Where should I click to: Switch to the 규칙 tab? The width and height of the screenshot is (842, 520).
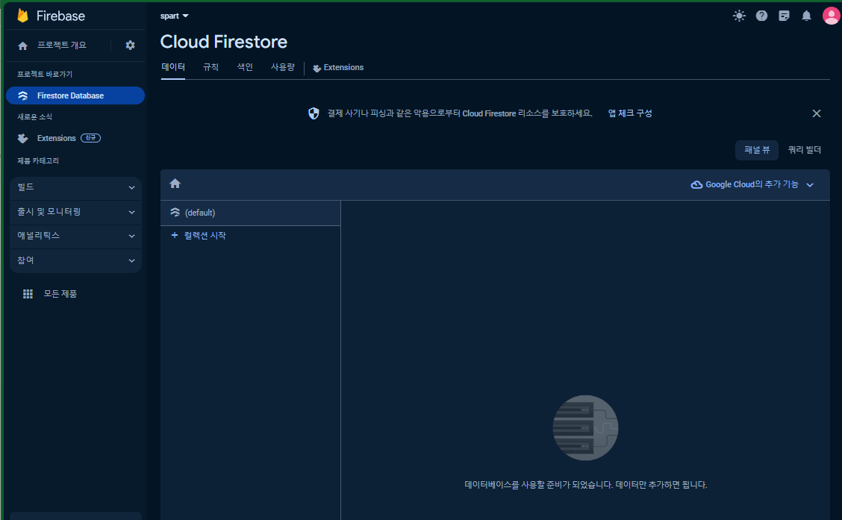[210, 67]
